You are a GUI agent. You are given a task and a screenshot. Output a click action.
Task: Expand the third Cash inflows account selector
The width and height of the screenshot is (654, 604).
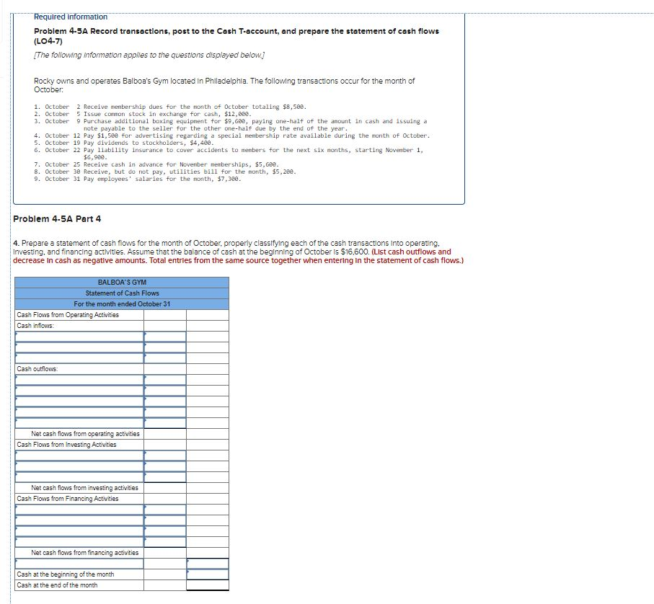click(79, 357)
